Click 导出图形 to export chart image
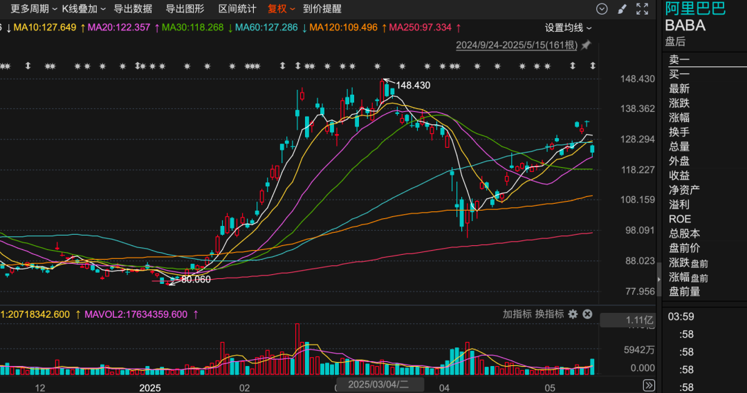 (185, 9)
